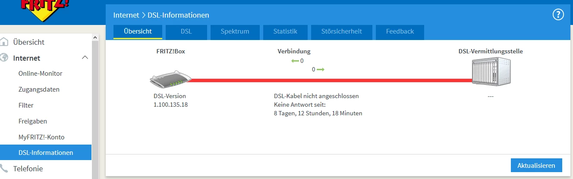Click the help question mark icon
Screen dimensions: 573x179
(558, 15)
